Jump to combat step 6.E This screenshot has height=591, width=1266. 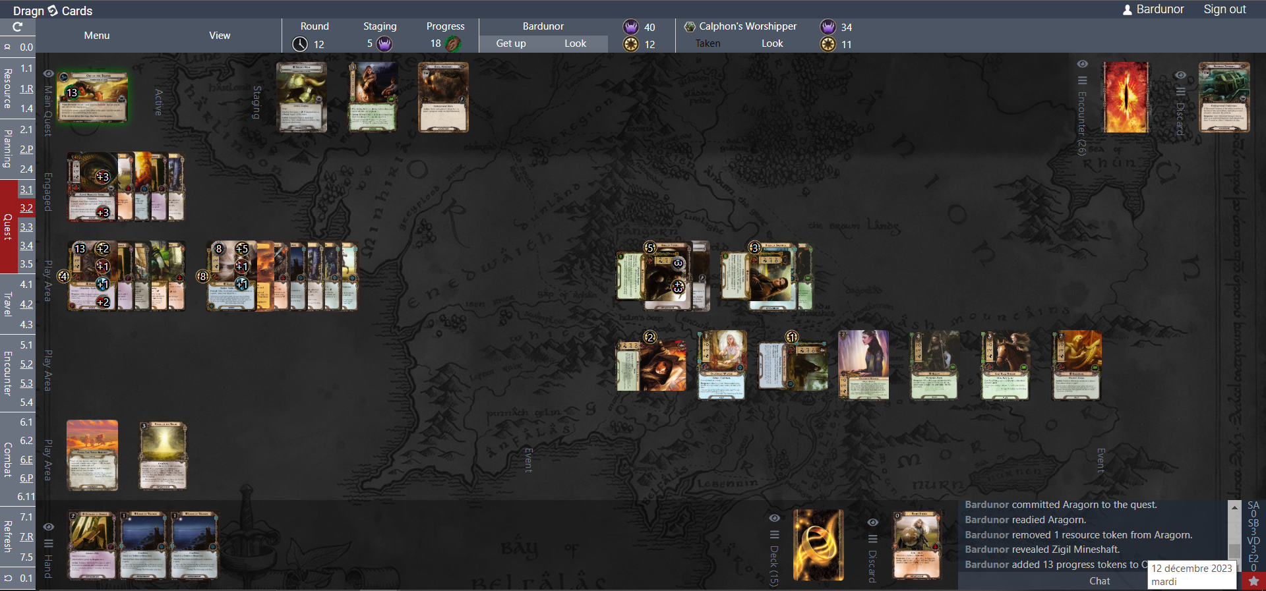click(x=26, y=459)
